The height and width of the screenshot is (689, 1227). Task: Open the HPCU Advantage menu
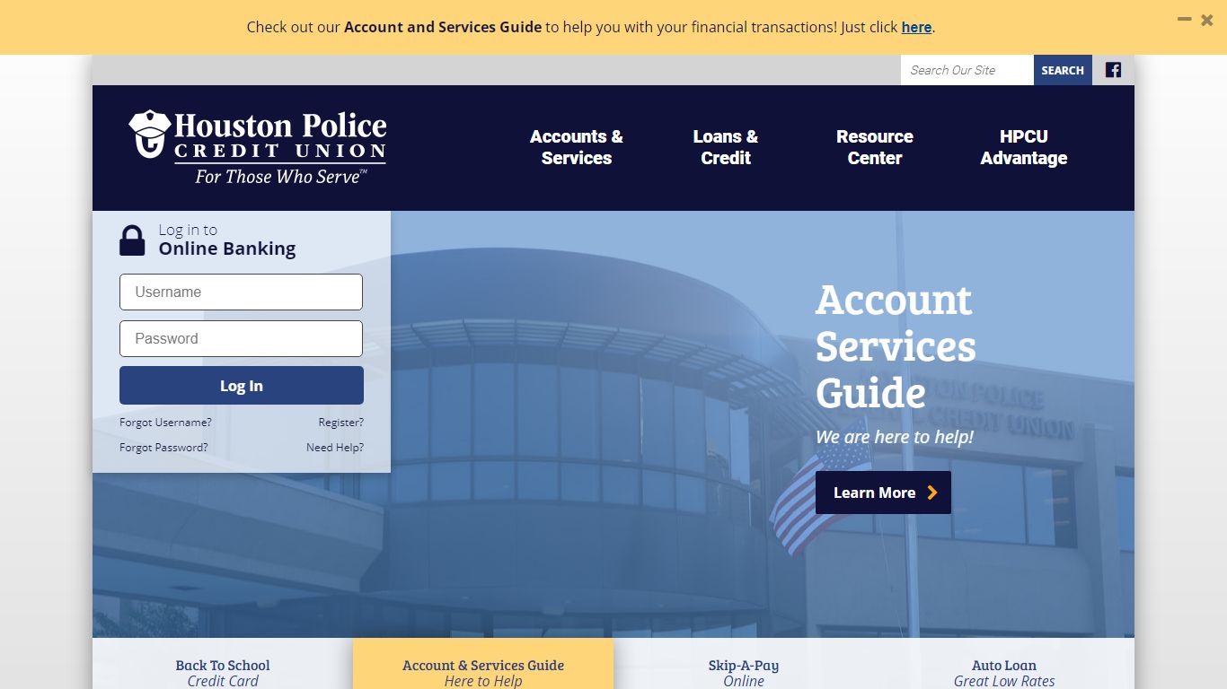pyautogui.click(x=1024, y=147)
